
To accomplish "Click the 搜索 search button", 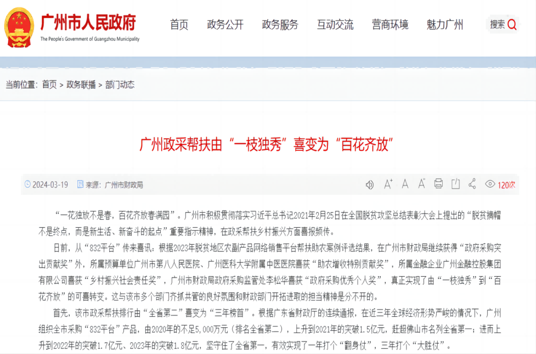I will coord(503,24).
